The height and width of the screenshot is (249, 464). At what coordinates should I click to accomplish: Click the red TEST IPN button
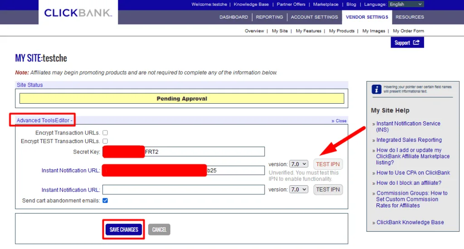328,164
